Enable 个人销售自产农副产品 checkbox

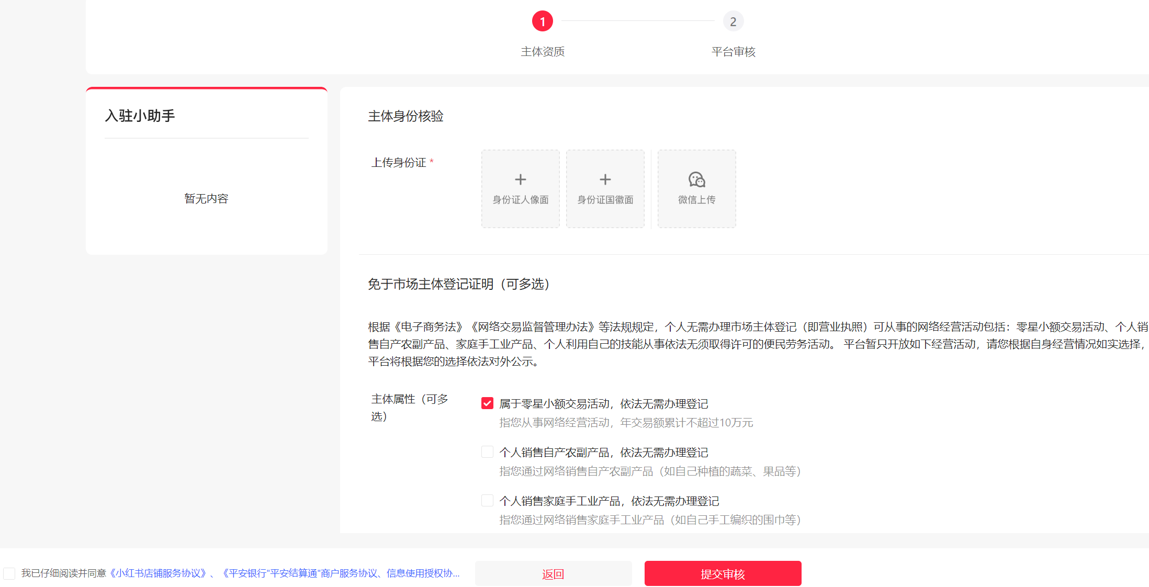[487, 451]
